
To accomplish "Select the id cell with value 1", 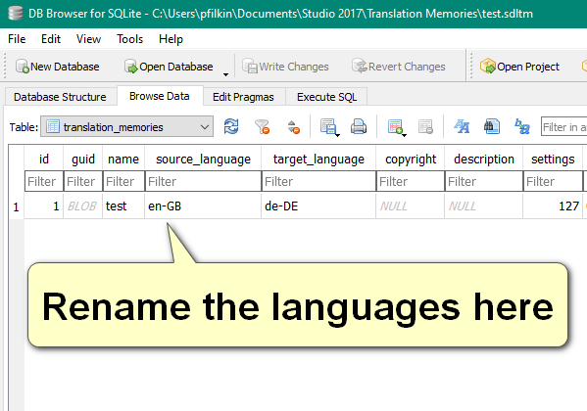I will tap(44, 205).
